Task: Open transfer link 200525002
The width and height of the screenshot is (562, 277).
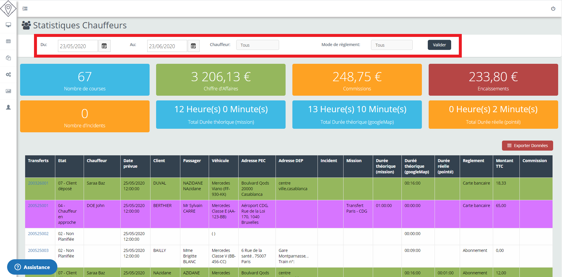Action: click(x=38, y=234)
